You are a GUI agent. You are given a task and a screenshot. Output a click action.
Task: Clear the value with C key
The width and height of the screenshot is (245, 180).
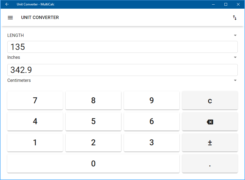210,100
